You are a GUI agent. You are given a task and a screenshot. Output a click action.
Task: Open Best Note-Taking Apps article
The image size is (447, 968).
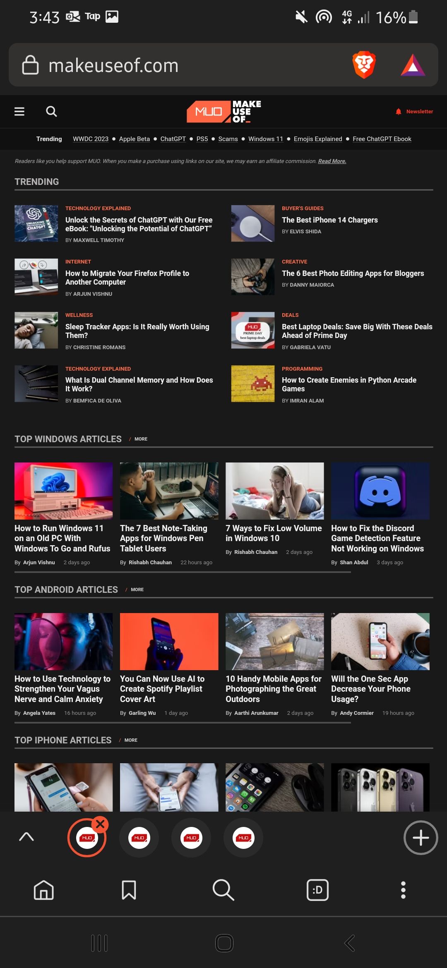click(163, 538)
